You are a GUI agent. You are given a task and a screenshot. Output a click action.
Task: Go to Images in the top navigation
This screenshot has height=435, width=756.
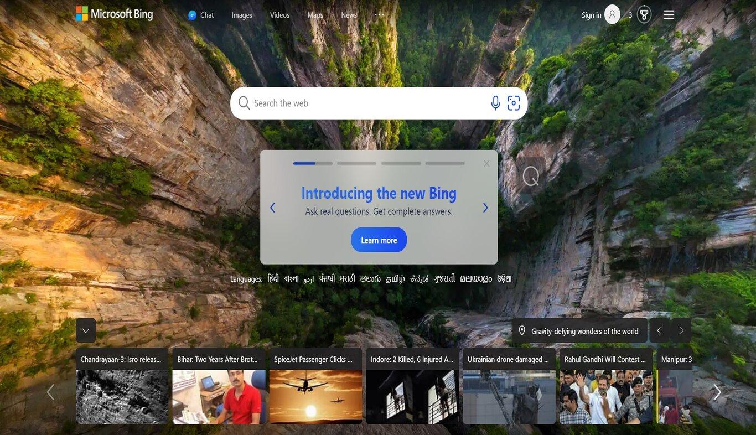(x=242, y=15)
